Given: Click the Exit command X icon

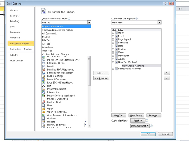Looking at the screenshot, I should (x=43, y=86).
